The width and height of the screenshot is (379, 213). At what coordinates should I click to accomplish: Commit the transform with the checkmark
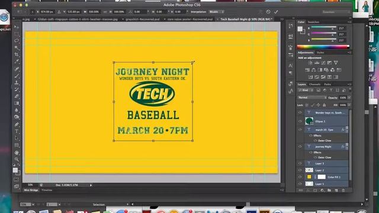coord(276,12)
